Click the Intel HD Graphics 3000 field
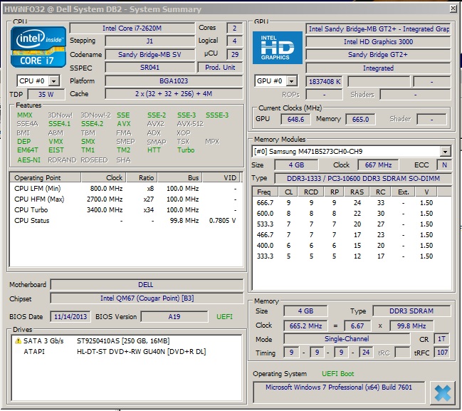462x411 pixels. (x=378, y=41)
